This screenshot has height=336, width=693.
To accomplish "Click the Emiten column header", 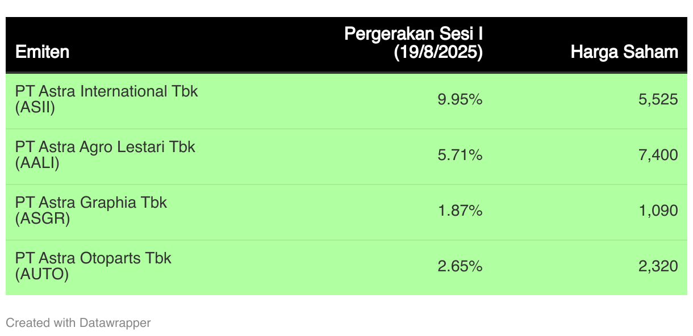I will 42,52.
